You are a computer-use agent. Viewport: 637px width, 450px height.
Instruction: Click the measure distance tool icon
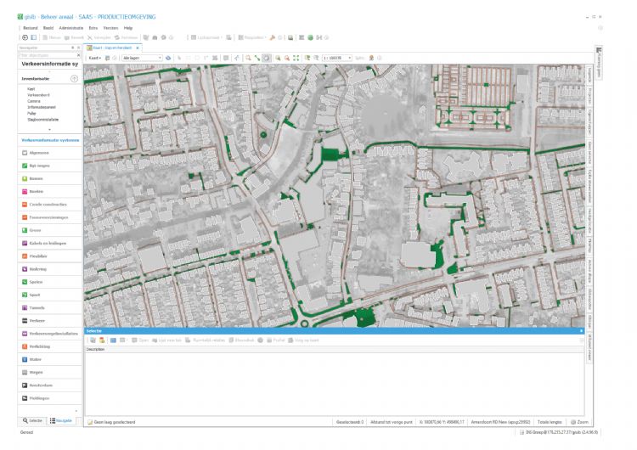click(x=257, y=58)
